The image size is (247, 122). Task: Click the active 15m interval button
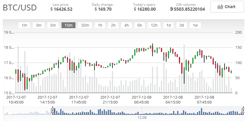[x=68, y=25]
